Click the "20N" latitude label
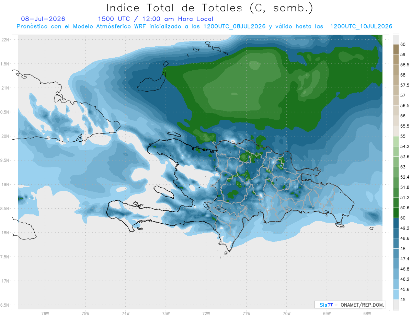The width and height of the screenshot is (412, 318). click(5, 136)
